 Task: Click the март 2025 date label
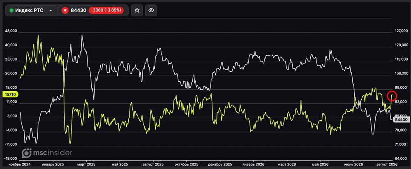[87, 164]
